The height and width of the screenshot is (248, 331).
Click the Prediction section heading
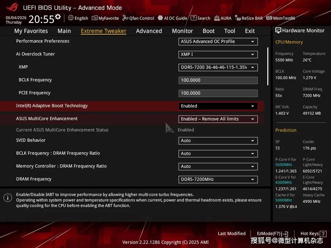[x=286, y=130]
